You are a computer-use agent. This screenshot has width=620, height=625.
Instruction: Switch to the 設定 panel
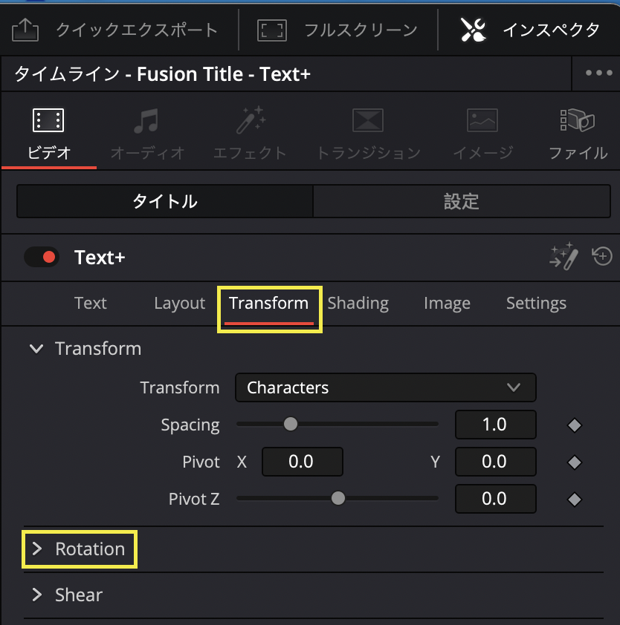coord(462,201)
